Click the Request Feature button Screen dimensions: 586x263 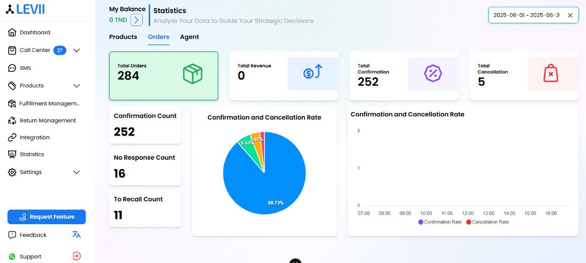tap(46, 216)
